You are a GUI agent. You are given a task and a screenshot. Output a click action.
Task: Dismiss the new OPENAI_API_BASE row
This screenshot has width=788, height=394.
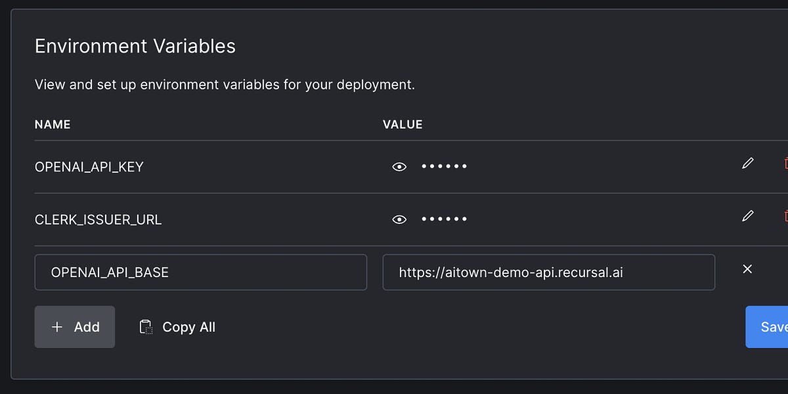pyautogui.click(x=747, y=269)
